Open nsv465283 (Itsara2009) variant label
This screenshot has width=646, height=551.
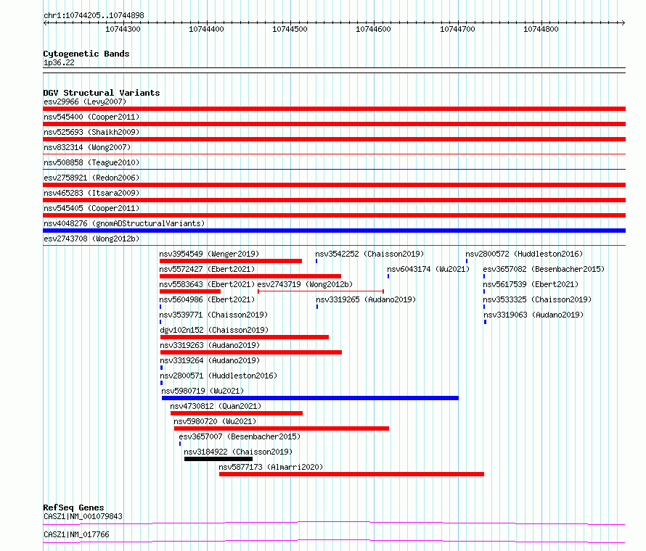(91, 193)
